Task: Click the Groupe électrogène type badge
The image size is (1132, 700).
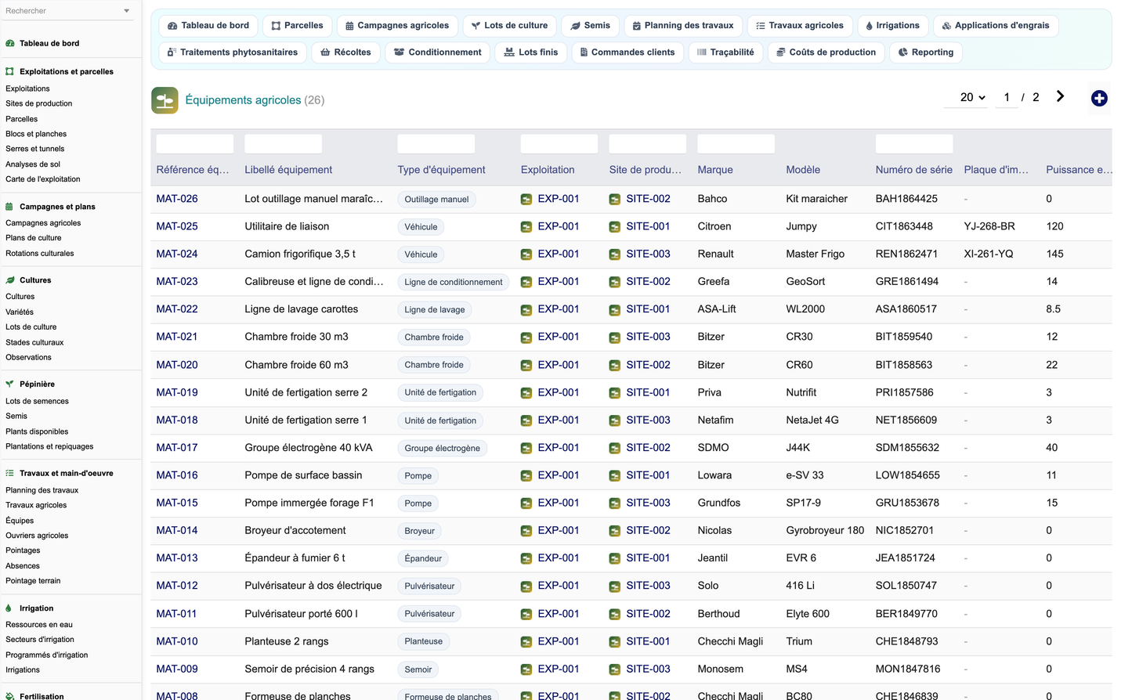Action: pyautogui.click(x=443, y=448)
